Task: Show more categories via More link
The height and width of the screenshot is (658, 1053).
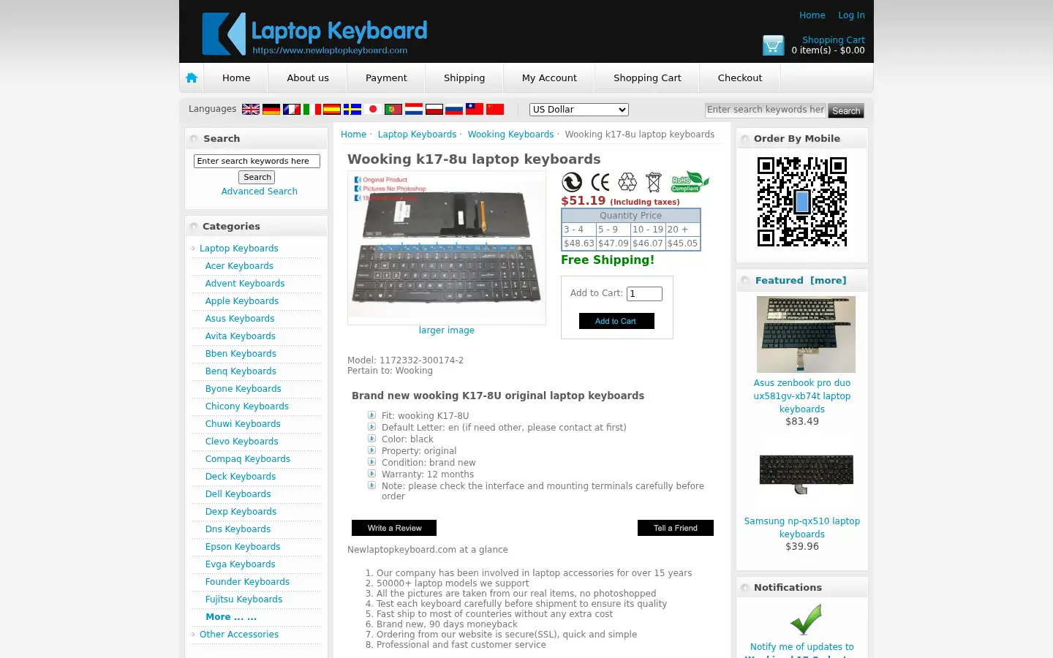Action: click(x=231, y=617)
